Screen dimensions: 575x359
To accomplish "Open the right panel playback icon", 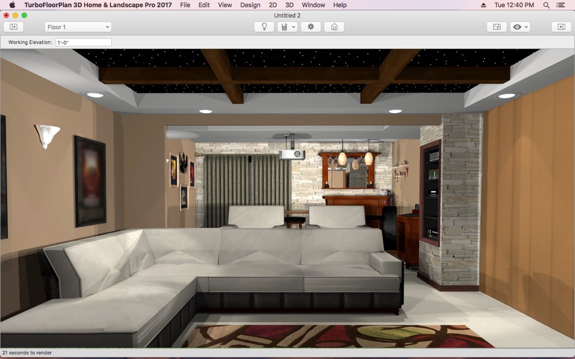I will click(x=561, y=26).
